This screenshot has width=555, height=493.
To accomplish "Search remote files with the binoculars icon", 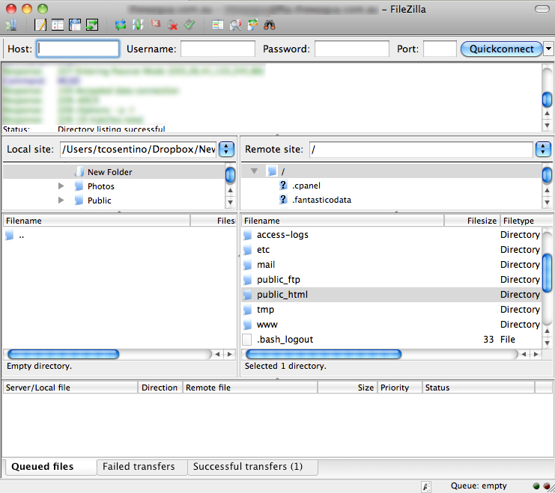I will pyautogui.click(x=270, y=25).
